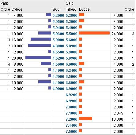
Task: Click the Tilbud column header
Action: click(x=71, y=9)
